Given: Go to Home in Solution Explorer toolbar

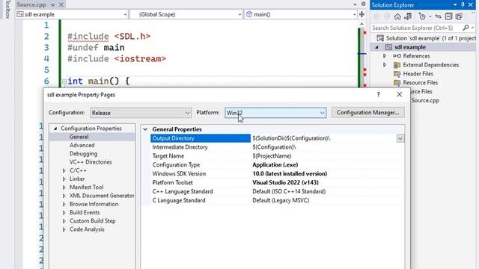Looking at the screenshot, I should click(x=397, y=16).
